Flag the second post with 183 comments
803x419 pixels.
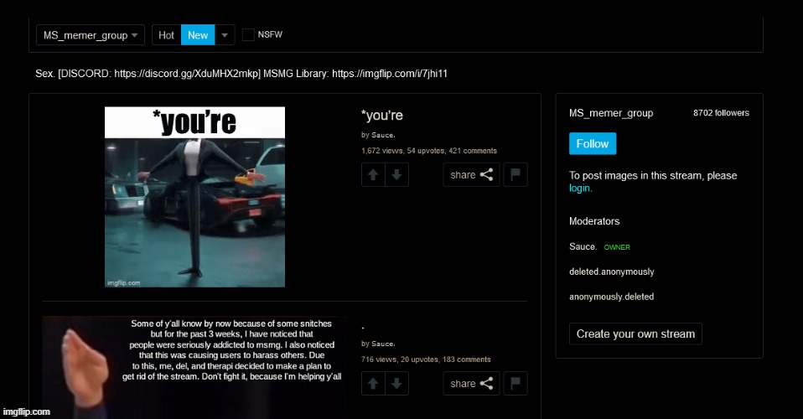[x=515, y=384]
